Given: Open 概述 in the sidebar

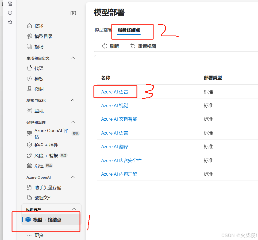Looking at the screenshot, I should click(x=39, y=26).
